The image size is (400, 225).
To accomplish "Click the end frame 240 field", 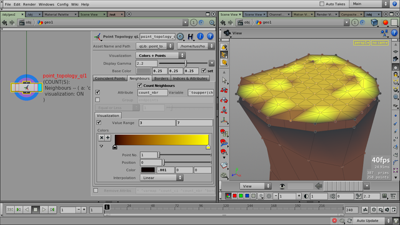I will [352, 210].
